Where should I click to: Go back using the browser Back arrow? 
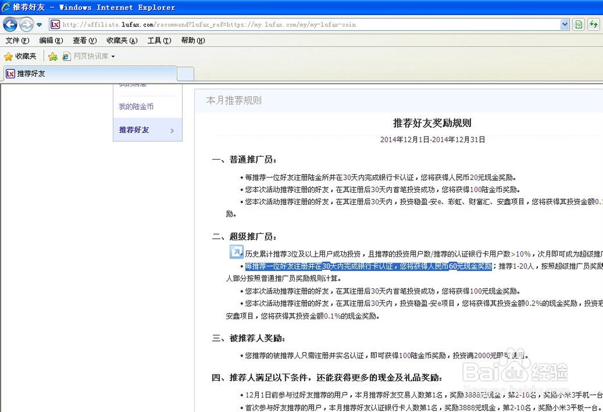[10, 25]
